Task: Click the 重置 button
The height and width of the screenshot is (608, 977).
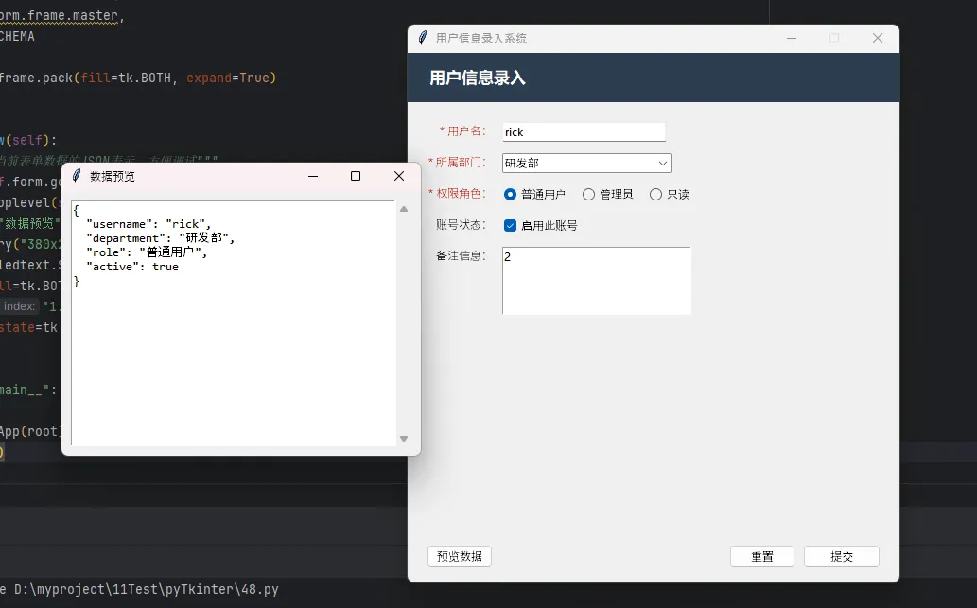Action: pos(761,557)
